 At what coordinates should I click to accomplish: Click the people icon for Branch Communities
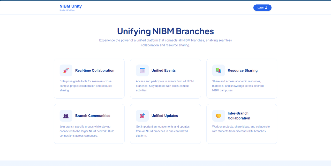pyautogui.click(x=66, y=116)
